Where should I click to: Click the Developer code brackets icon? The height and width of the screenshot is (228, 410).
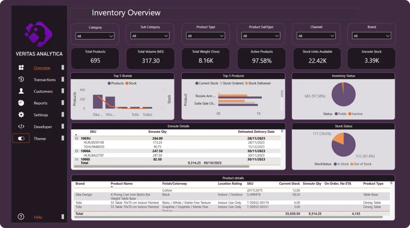point(21,126)
